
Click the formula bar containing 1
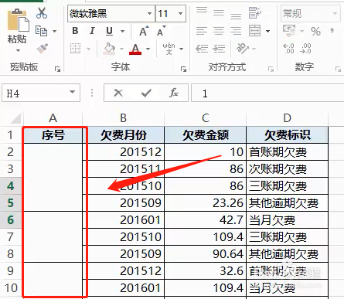tap(267, 93)
